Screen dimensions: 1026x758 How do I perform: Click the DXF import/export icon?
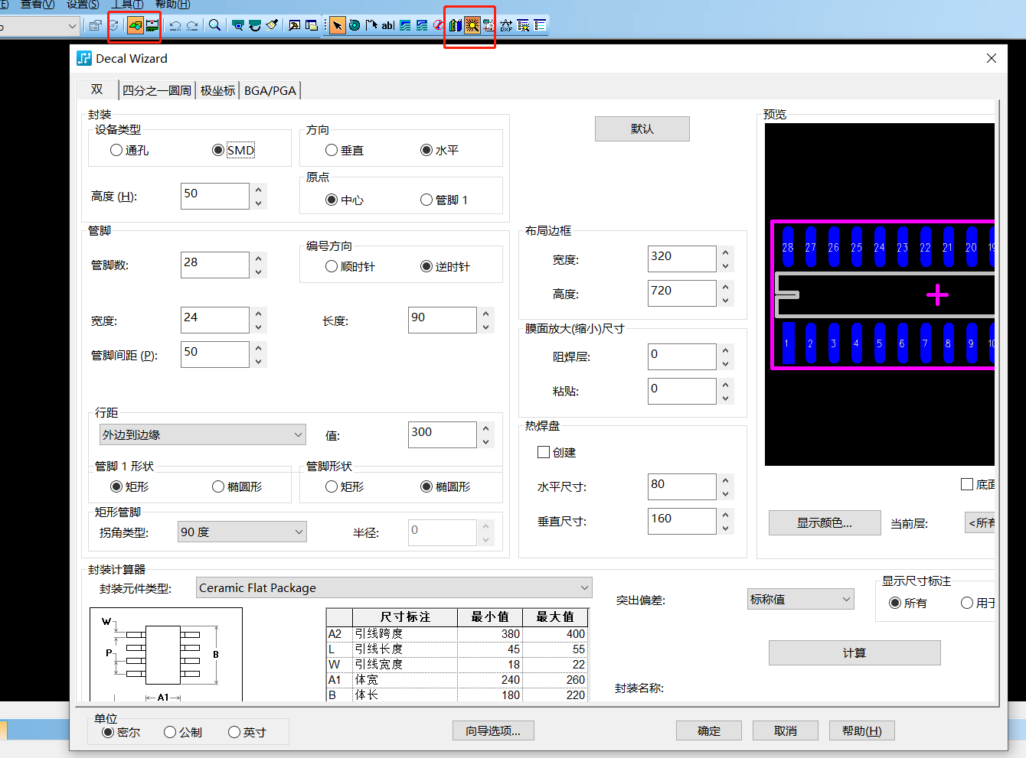tap(506, 24)
